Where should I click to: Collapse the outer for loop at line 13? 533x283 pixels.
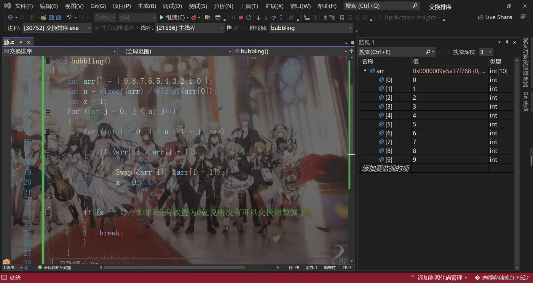click(48, 111)
